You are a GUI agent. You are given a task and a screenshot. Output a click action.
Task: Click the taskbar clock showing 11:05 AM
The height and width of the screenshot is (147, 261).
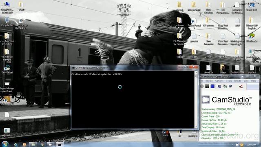tap(251, 145)
